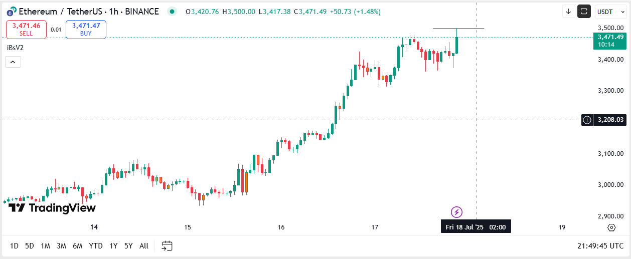Select the 5Y time range

tap(129, 246)
